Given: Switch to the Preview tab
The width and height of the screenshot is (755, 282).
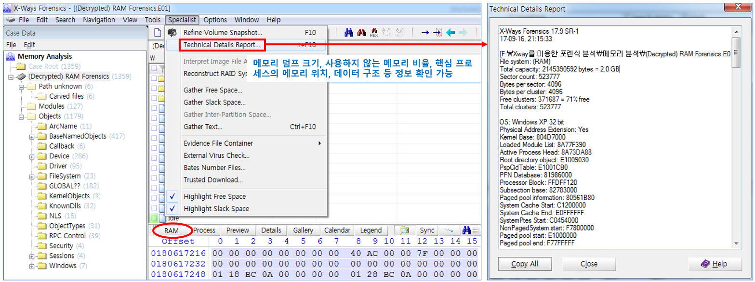Looking at the screenshot, I should [x=238, y=231].
